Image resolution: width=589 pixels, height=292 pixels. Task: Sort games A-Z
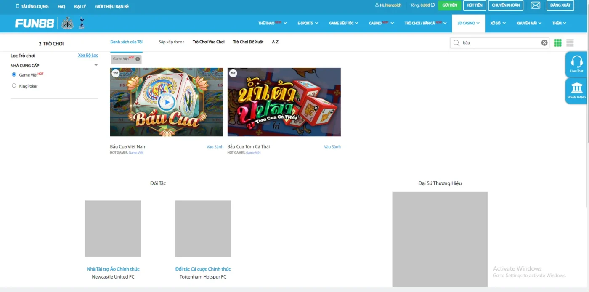[275, 42]
